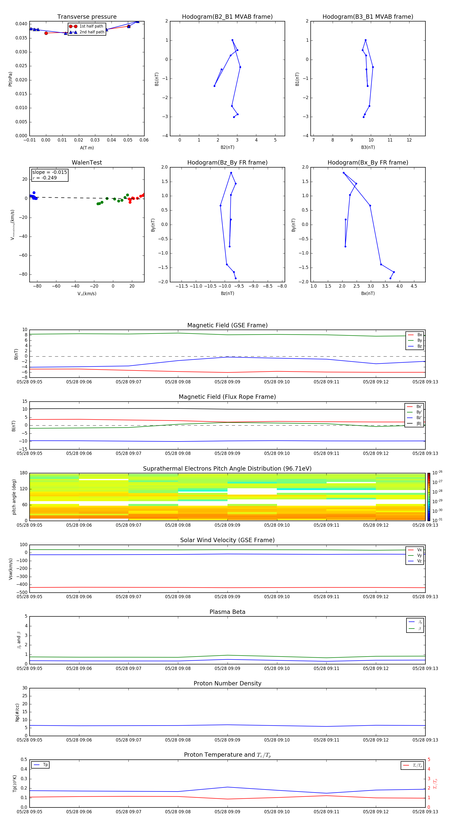Select the Vz entry in the velocity legend
Screen dimensions: 455x834
[415, 561]
